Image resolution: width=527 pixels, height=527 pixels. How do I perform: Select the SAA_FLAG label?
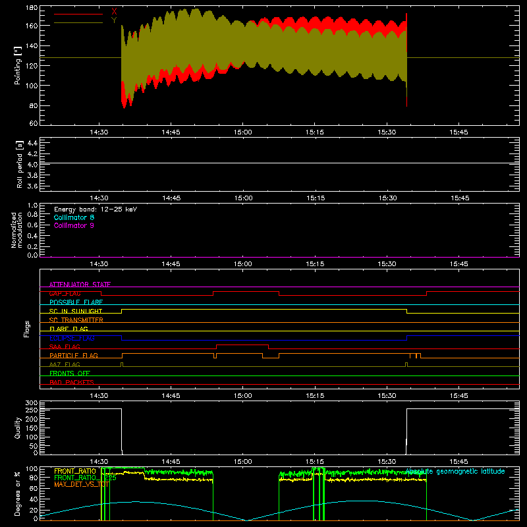click(65, 347)
